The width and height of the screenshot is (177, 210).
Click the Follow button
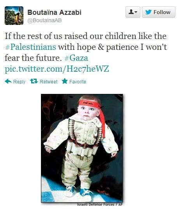pyautogui.click(x=159, y=12)
